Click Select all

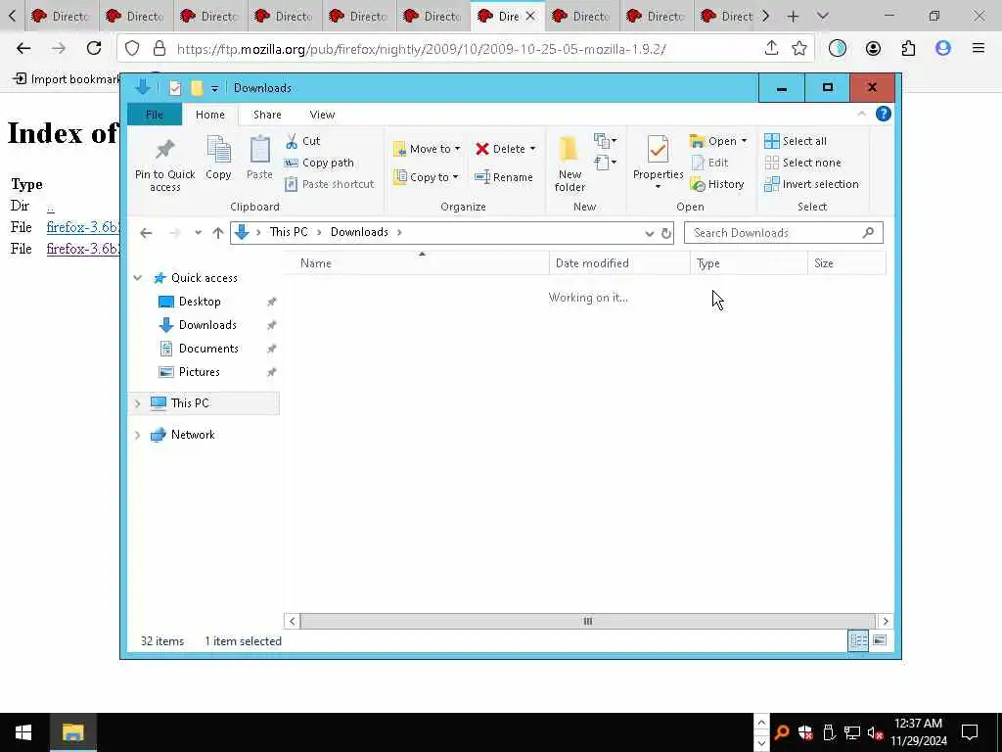(x=795, y=141)
